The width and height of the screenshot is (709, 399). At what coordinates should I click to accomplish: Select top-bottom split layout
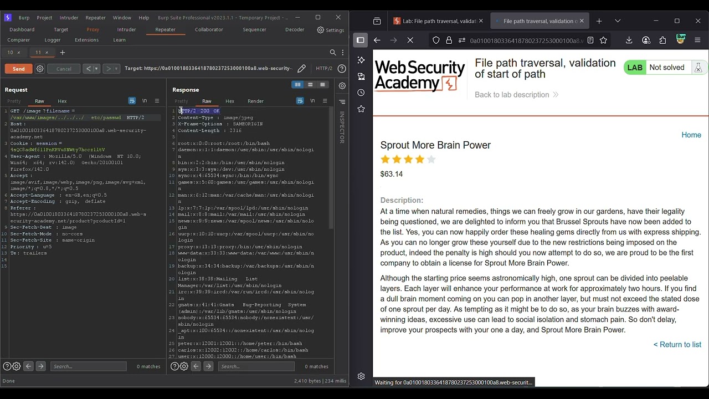(x=310, y=85)
